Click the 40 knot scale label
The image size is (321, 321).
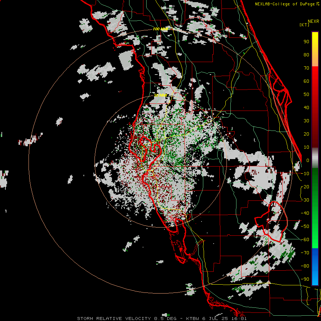pos(306,108)
